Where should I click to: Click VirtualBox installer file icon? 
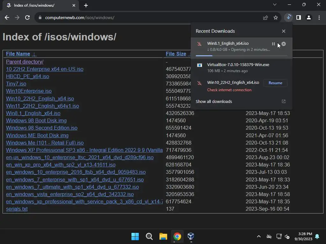click(200, 65)
